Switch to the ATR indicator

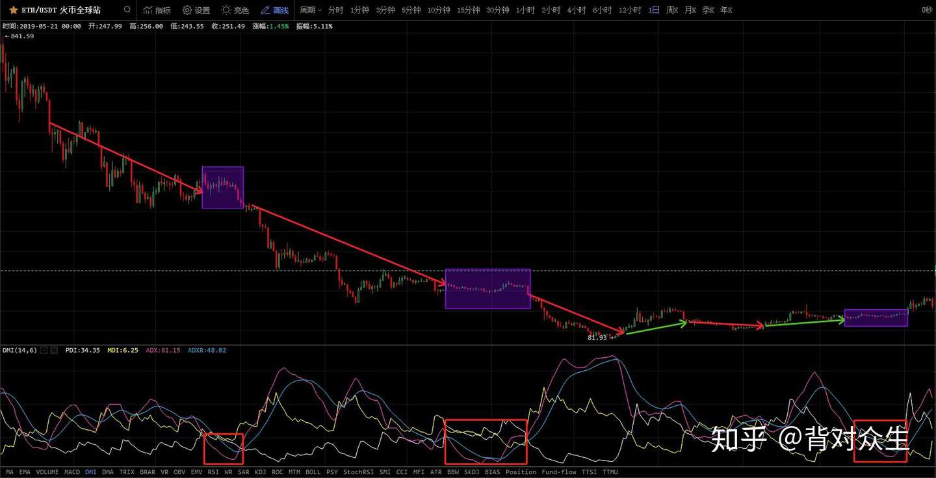(435, 472)
